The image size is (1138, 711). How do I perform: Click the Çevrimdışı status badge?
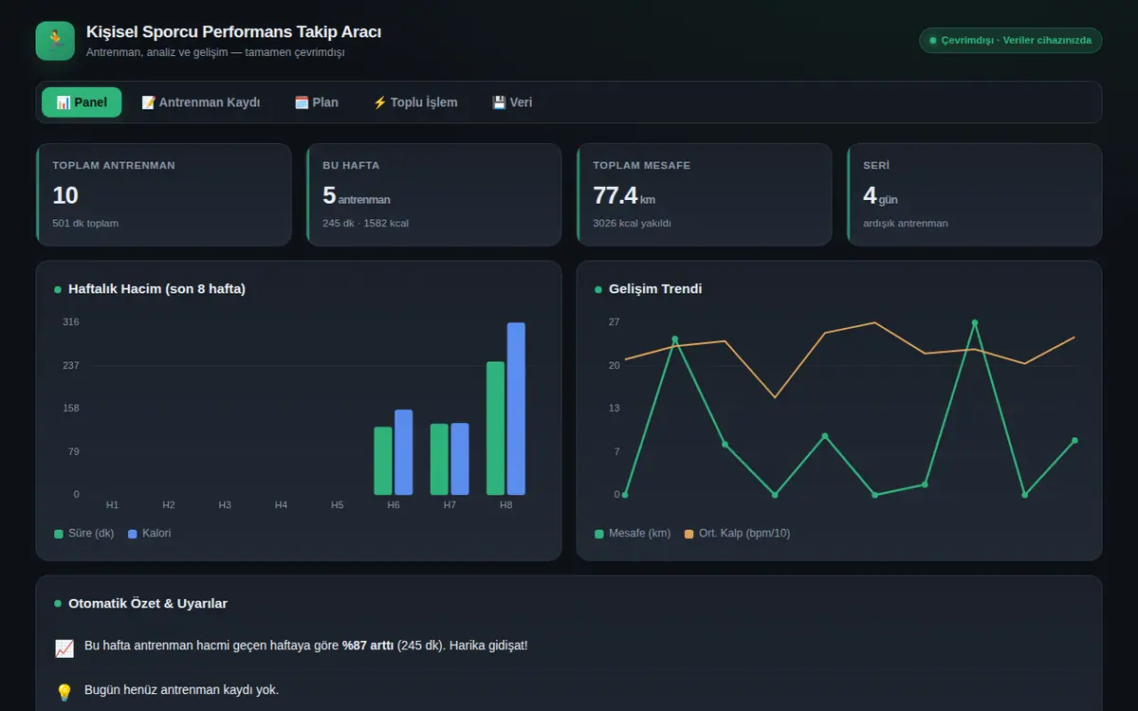[1010, 40]
